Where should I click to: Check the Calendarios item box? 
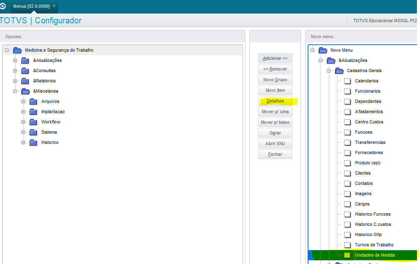tap(347, 81)
